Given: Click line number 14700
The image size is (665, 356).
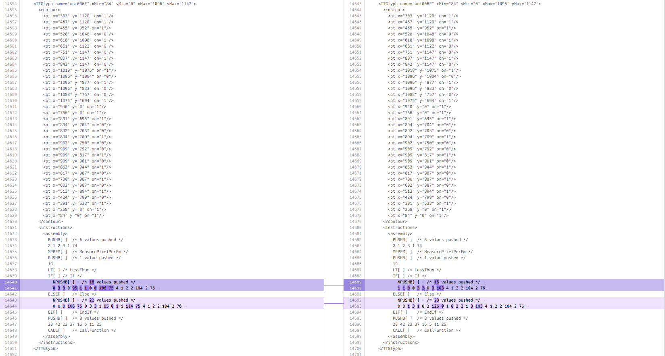Looking at the screenshot, I should point(356,349).
